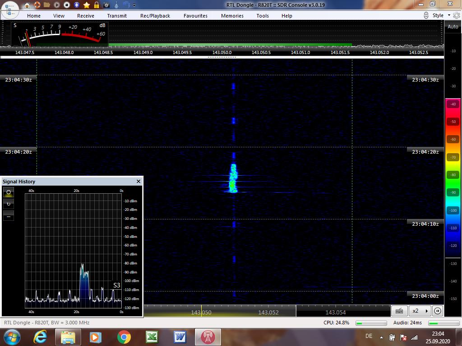The image size is (462, 346).
Task: Open the lifebuoy help icon
Action: [37, 5]
